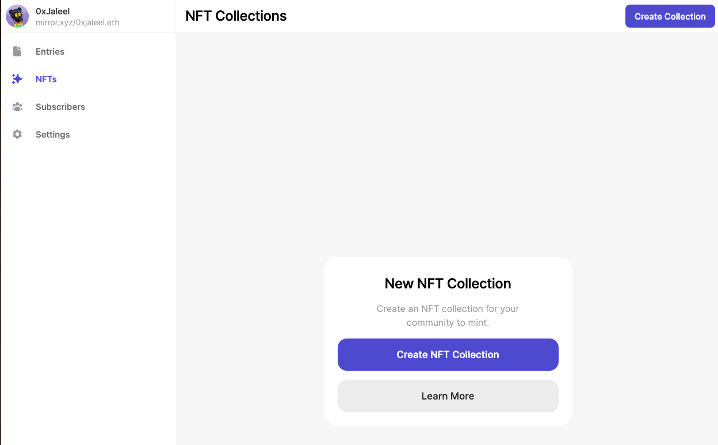
Task: Click the Settings gear icon
Action: point(17,134)
